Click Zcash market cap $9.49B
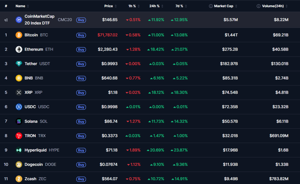 [231, 179]
